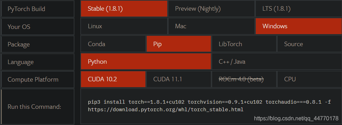Click the Package row label
Screen dimensions: 342x125
(37, 44)
